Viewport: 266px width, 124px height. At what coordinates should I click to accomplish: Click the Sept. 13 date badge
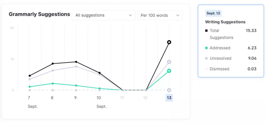click(x=213, y=13)
